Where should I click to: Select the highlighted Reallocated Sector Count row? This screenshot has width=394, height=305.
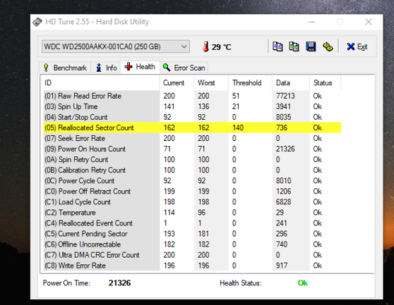click(192, 127)
